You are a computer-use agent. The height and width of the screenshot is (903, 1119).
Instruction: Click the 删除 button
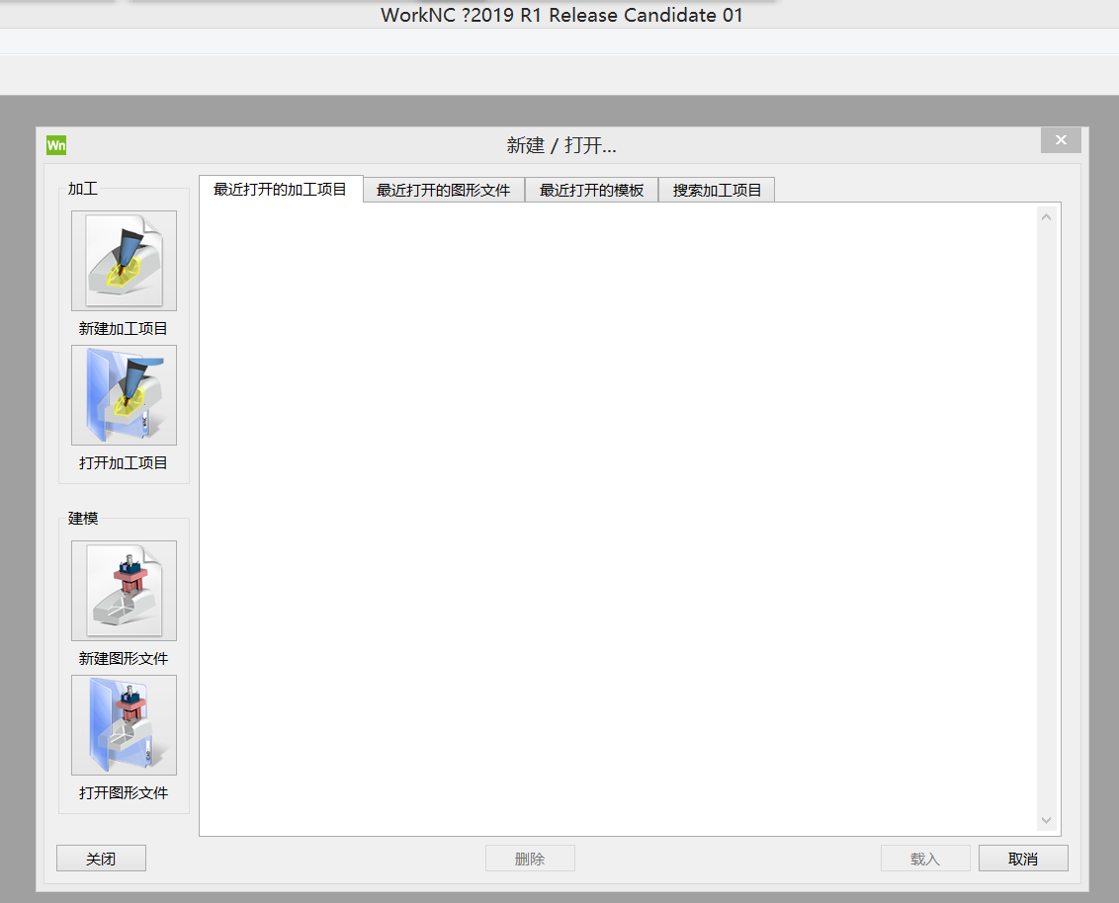[x=530, y=859]
